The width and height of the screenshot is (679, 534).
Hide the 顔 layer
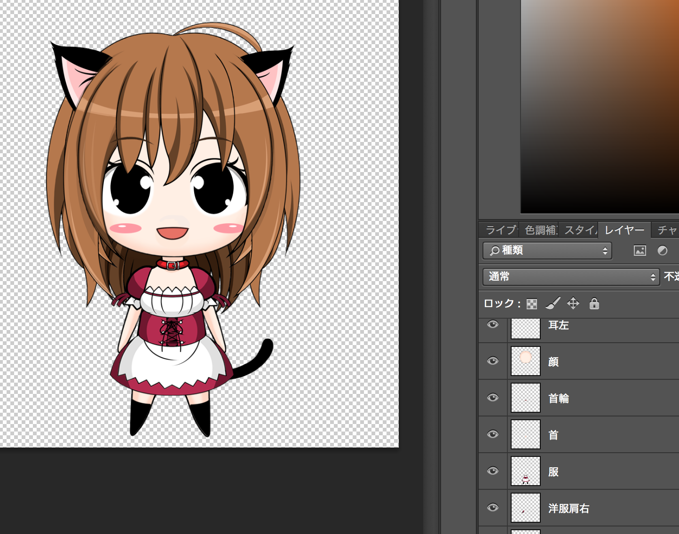[493, 361]
